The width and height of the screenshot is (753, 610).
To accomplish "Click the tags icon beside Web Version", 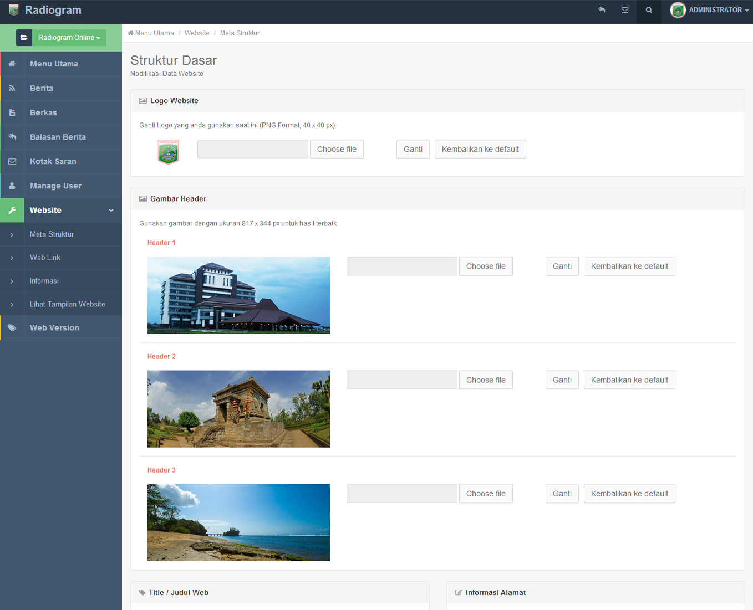I will coord(12,327).
